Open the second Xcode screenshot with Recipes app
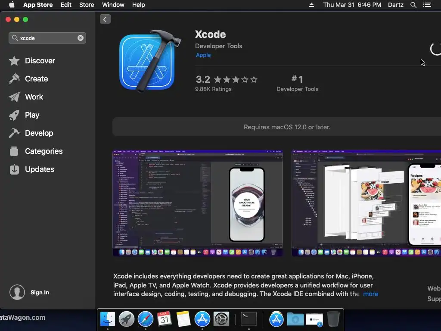 366,203
